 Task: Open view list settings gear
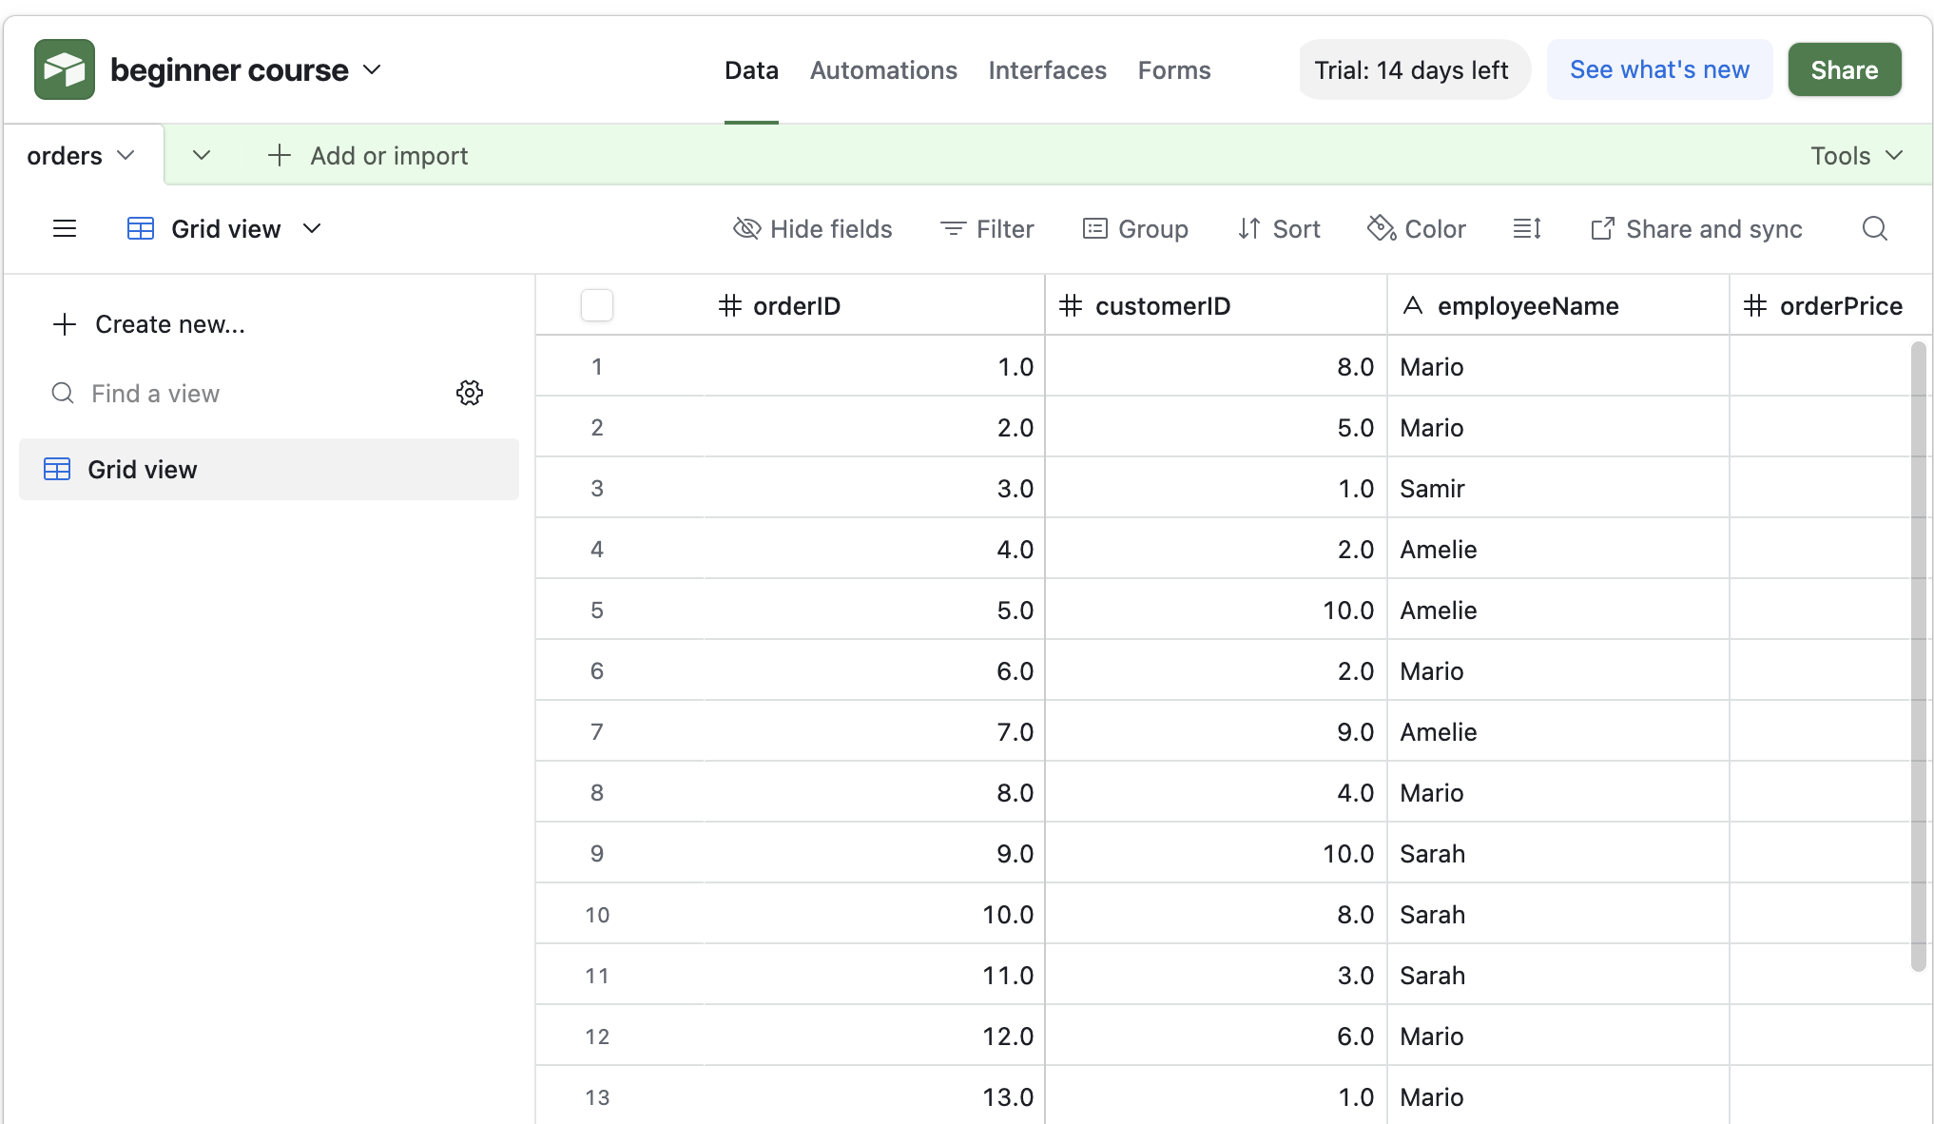click(470, 393)
